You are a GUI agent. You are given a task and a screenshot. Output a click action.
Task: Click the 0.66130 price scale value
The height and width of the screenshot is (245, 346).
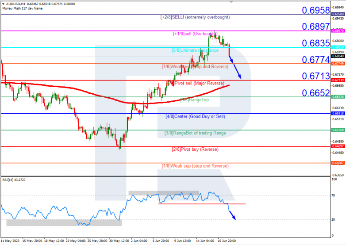(338, 108)
